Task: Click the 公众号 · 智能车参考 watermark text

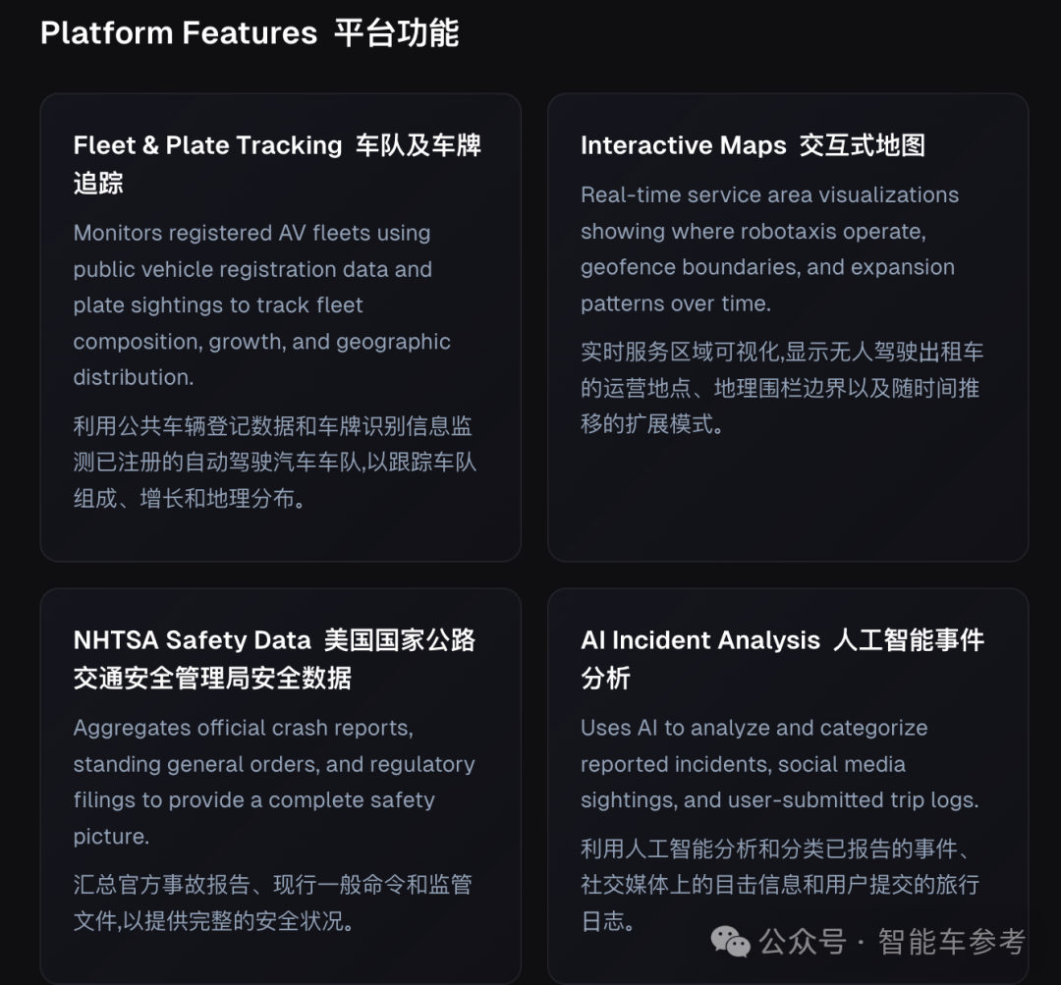Action: click(x=891, y=943)
